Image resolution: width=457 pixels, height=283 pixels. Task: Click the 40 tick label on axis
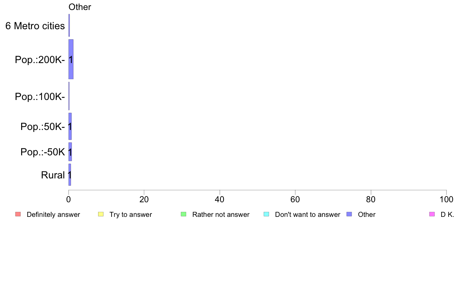(x=220, y=199)
